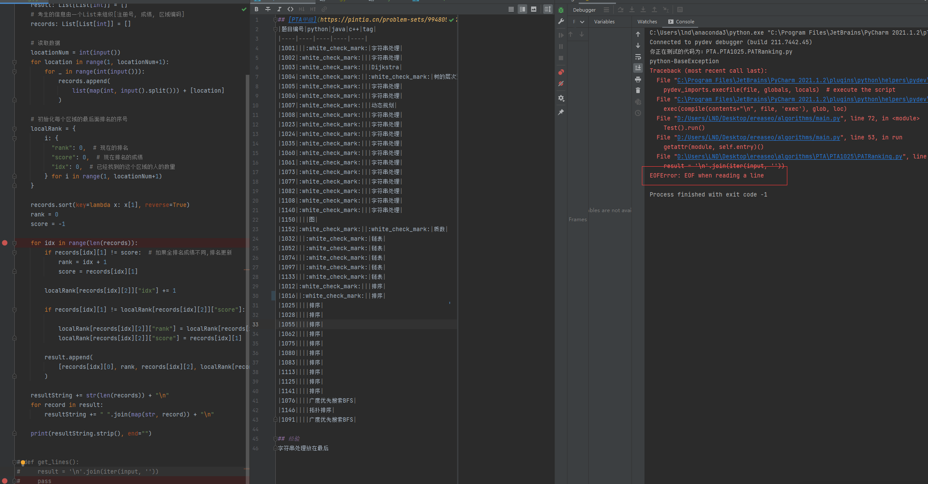Open the debugger settings gear dropdown
928x484 pixels.
[x=561, y=98]
